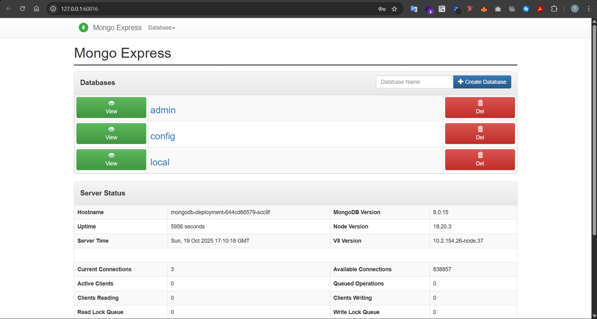View the local database
Viewport: 597px width, 319px height.
[x=111, y=160]
